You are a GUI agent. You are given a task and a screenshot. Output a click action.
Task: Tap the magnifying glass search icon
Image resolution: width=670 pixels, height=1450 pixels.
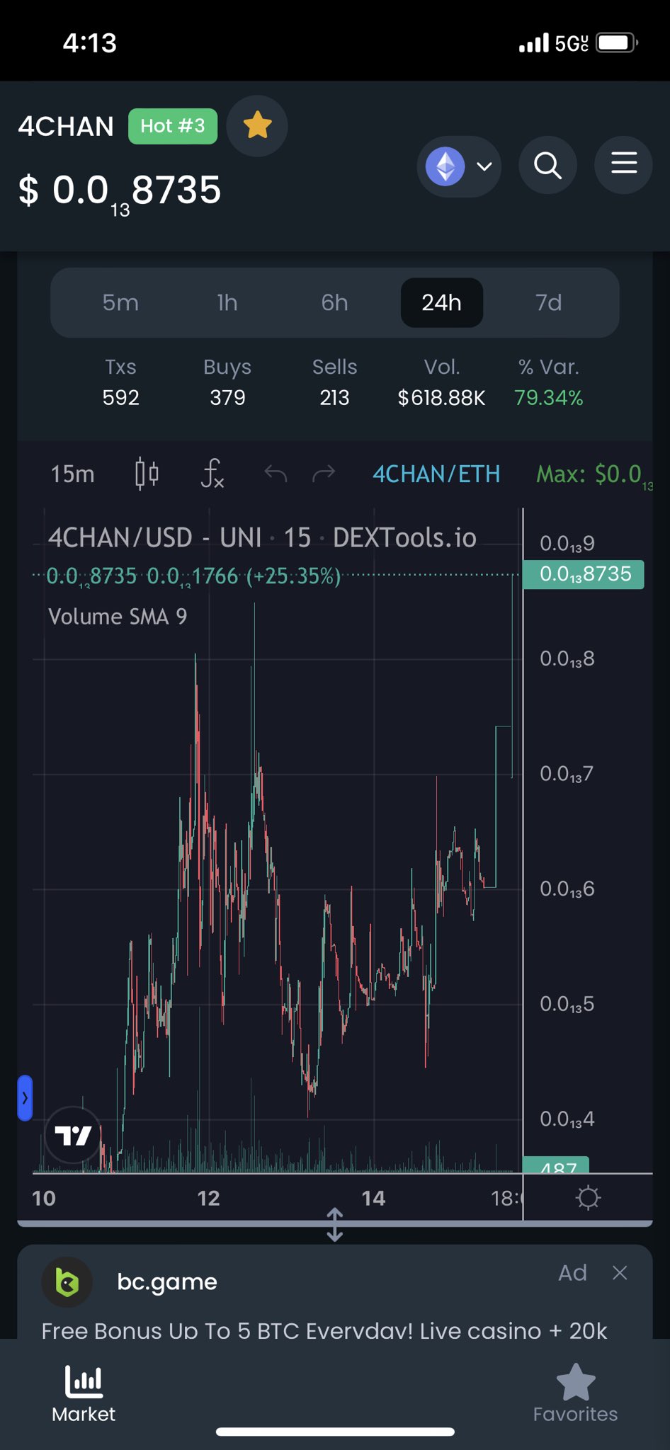[547, 166]
